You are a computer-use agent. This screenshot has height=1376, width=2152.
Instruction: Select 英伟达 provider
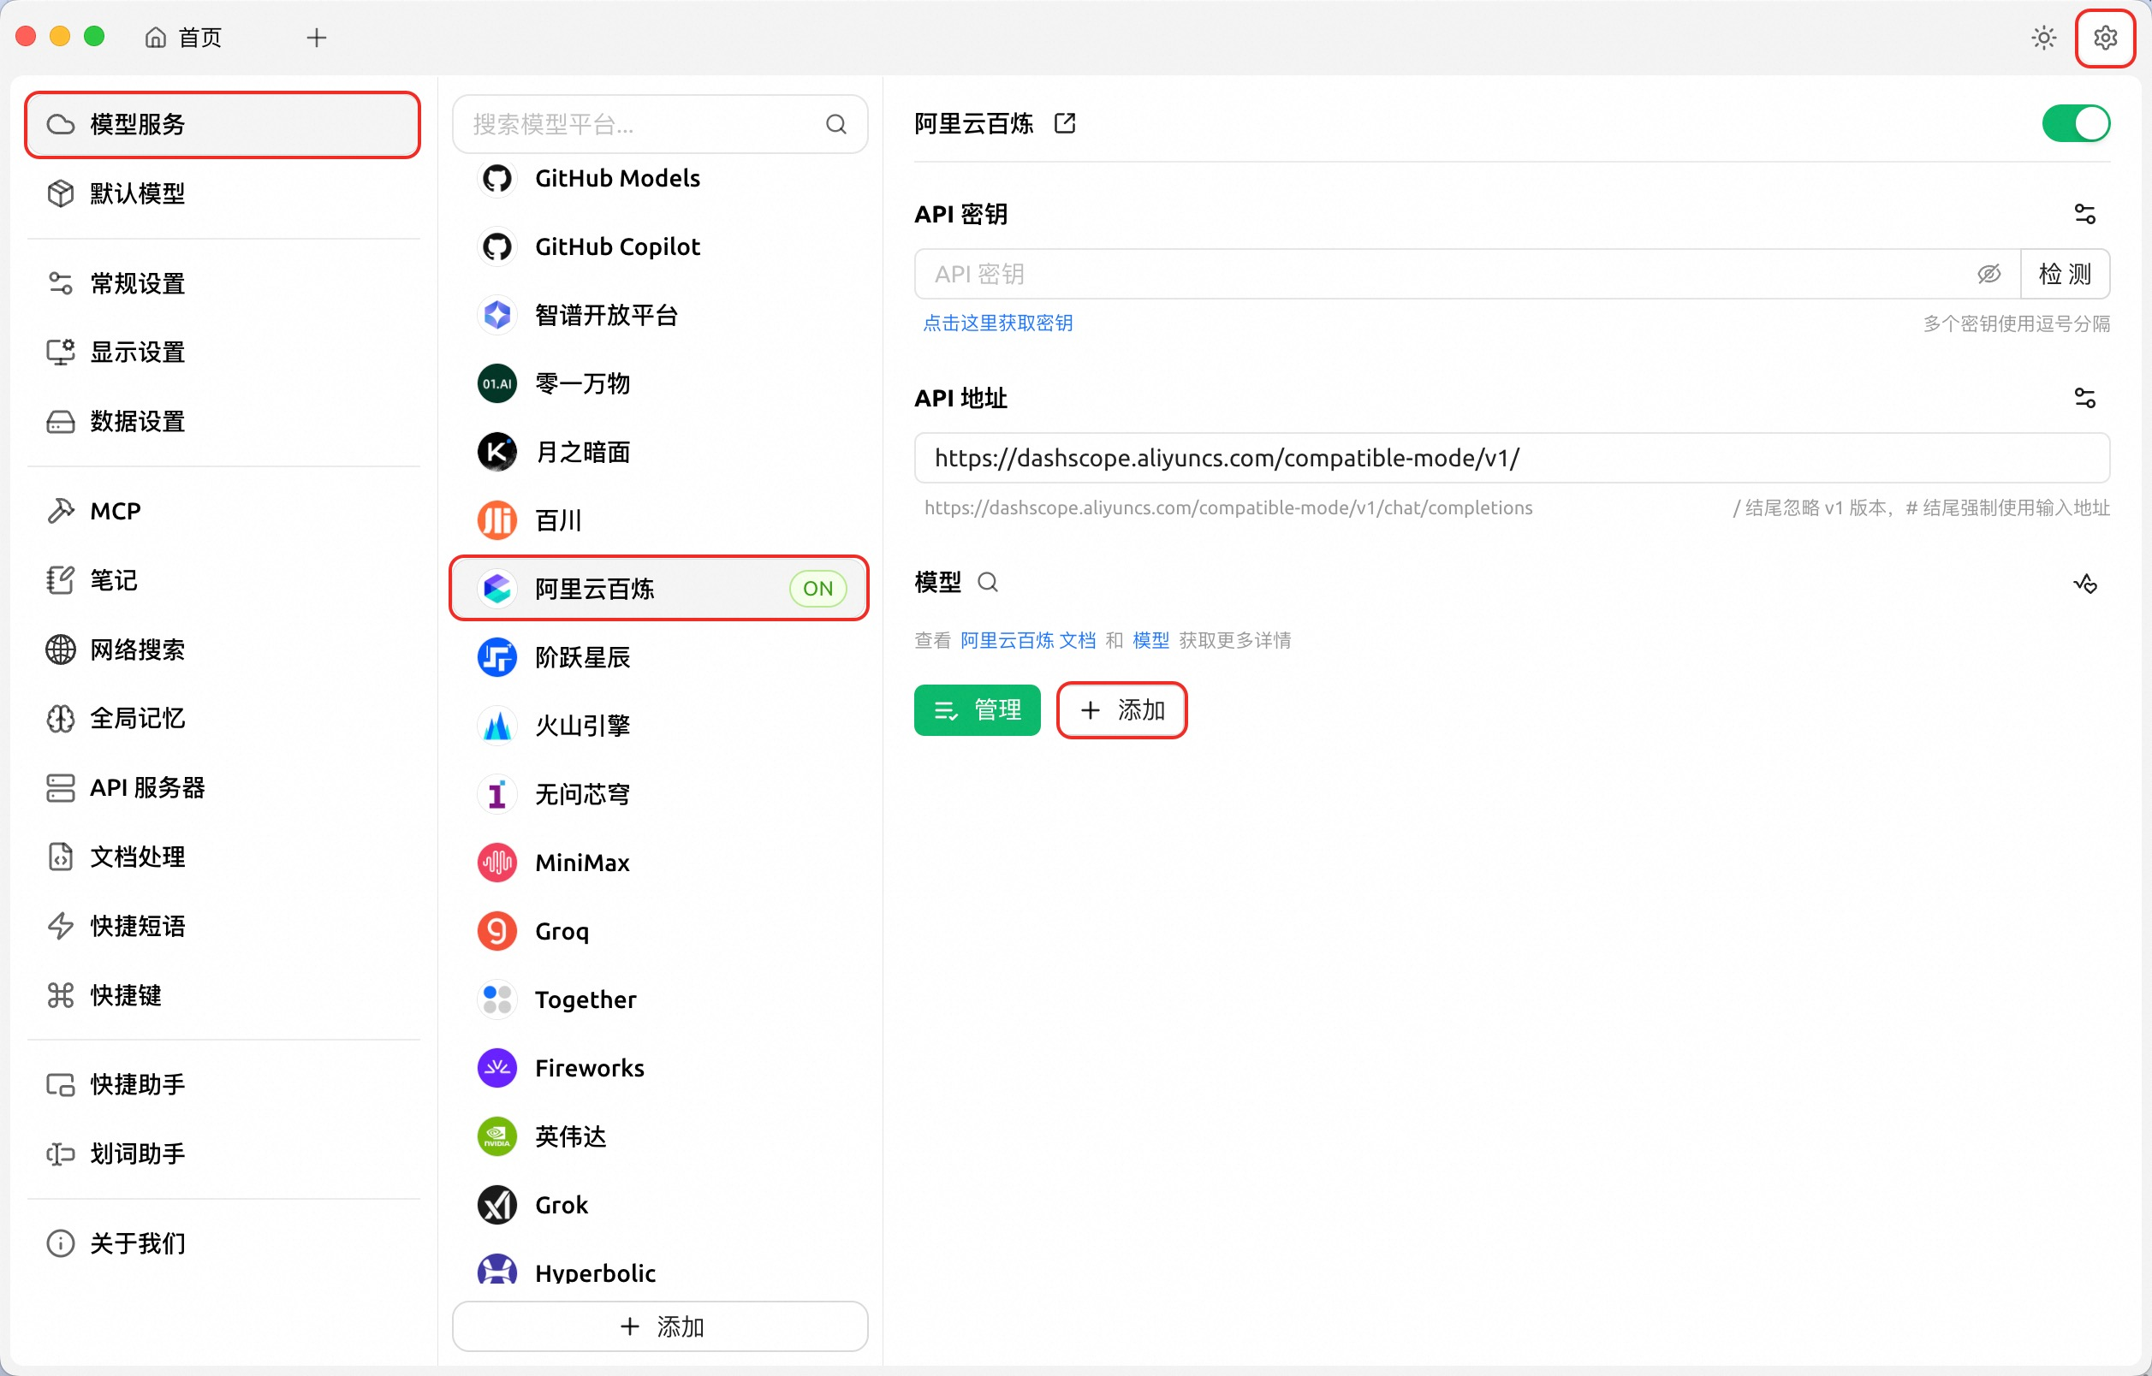pyautogui.click(x=659, y=1136)
